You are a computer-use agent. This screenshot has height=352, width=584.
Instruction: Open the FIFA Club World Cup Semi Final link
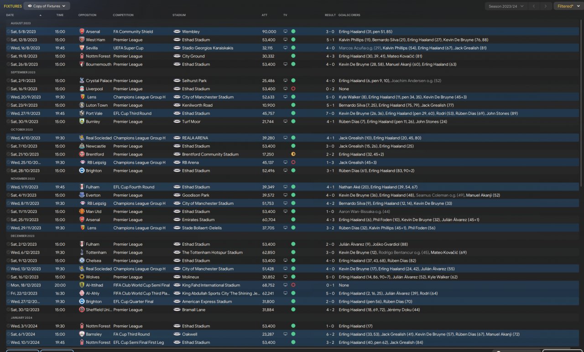pos(141,285)
